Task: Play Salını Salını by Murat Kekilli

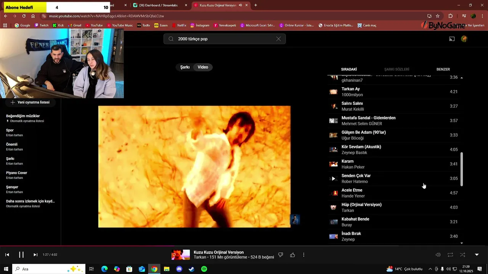Action: pyautogui.click(x=395, y=106)
